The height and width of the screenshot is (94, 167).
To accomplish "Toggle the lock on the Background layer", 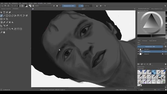I will [162, 54].
